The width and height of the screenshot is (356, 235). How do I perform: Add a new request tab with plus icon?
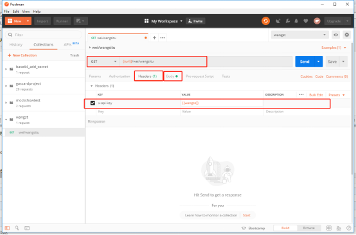(x=154, y=38)
